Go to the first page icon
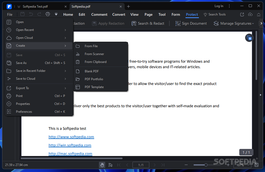 click(x=119, y=165)
